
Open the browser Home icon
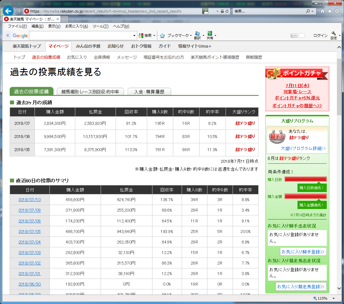pyautogui.click(x=322, y=11)
